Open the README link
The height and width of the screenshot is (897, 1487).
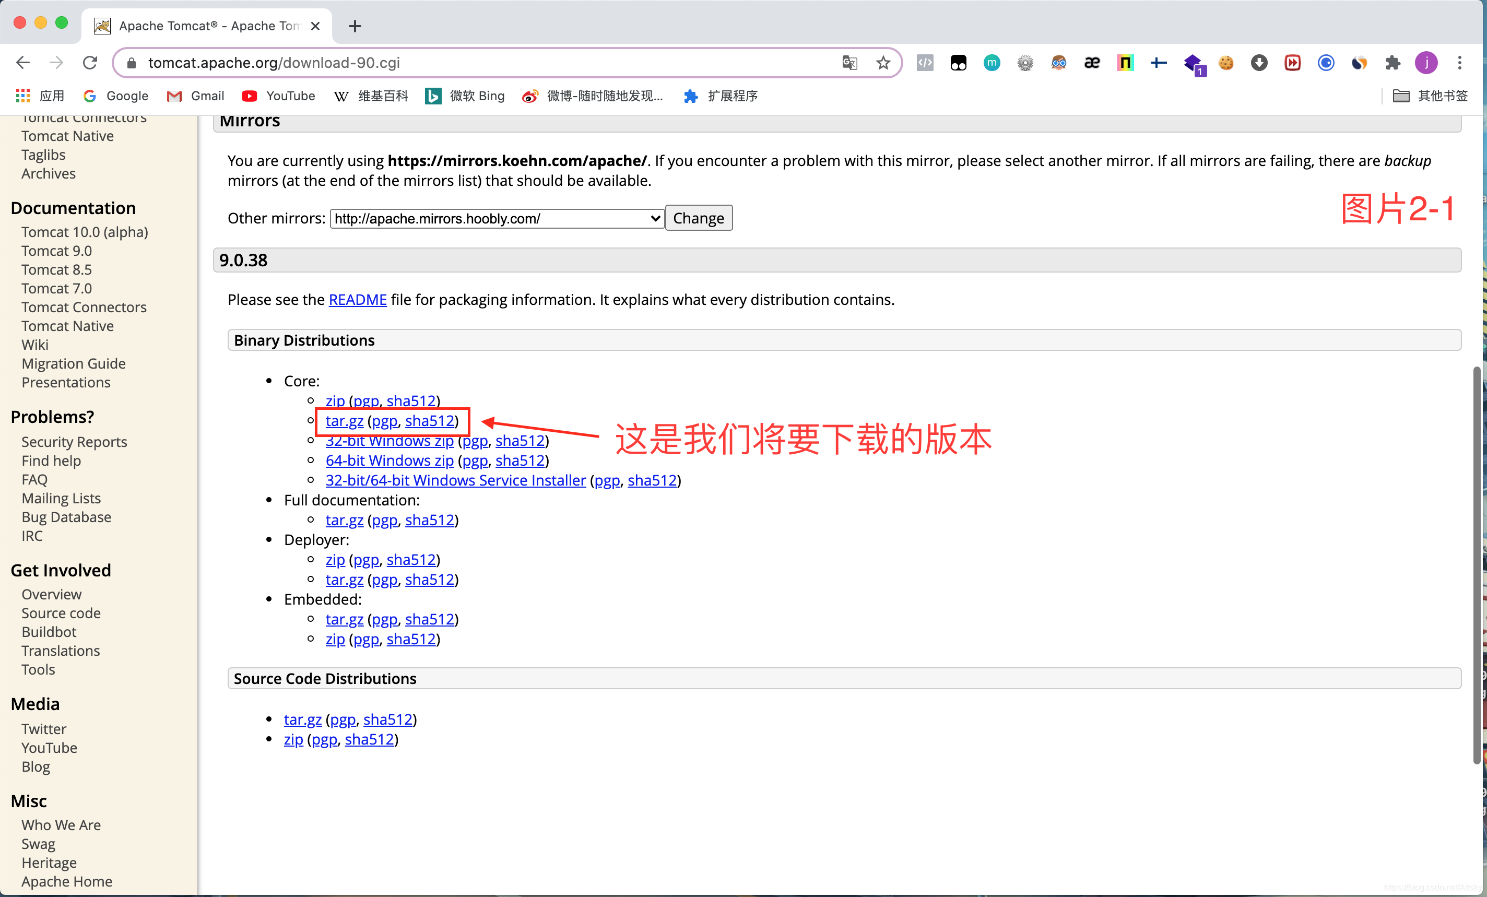357,300
